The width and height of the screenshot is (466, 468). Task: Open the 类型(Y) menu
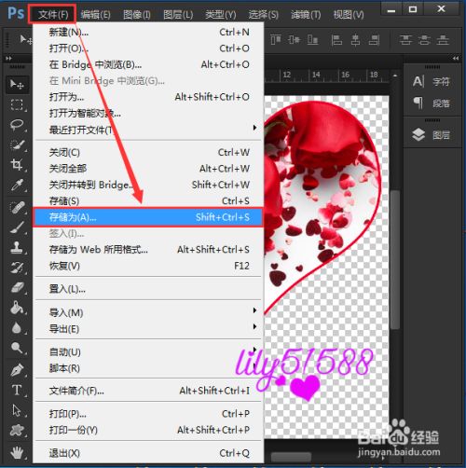tap(221, 15)
